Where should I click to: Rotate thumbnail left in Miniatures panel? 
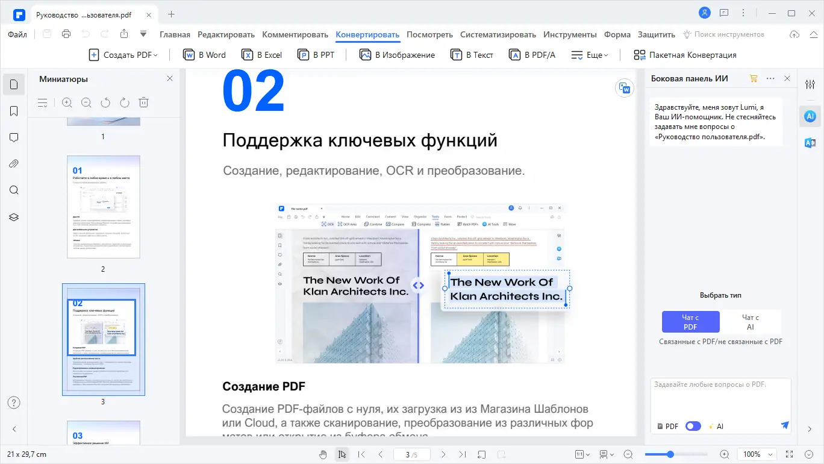pos(105,102)
